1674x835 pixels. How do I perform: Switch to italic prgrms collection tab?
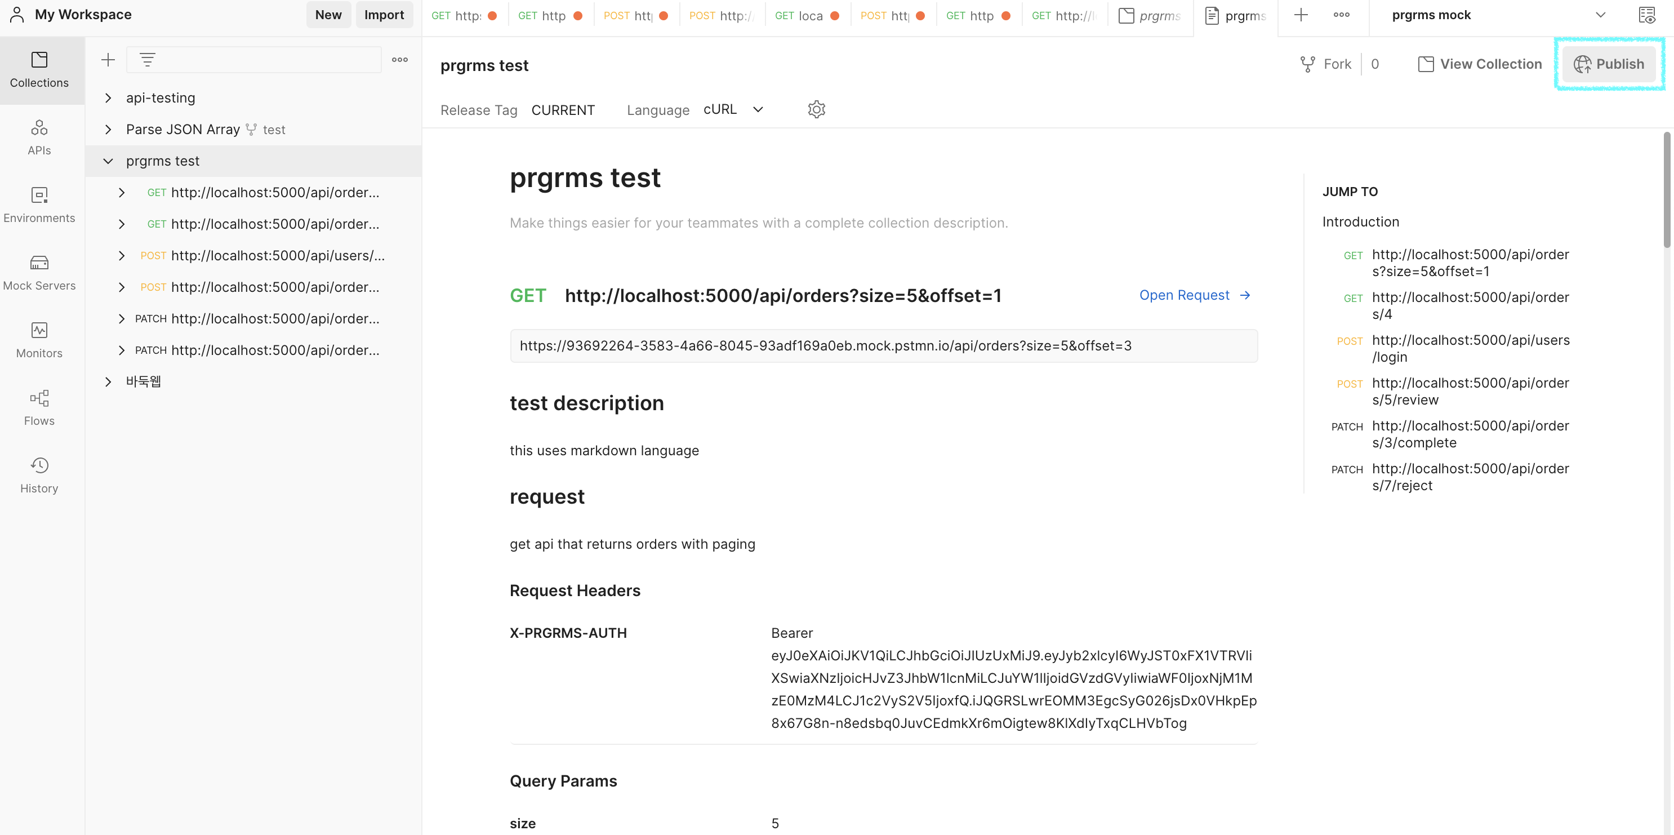point(1150,16)
